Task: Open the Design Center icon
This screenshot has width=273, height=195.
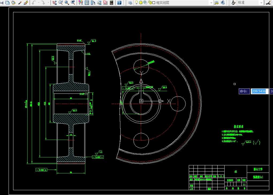Action: coord(87,3)
